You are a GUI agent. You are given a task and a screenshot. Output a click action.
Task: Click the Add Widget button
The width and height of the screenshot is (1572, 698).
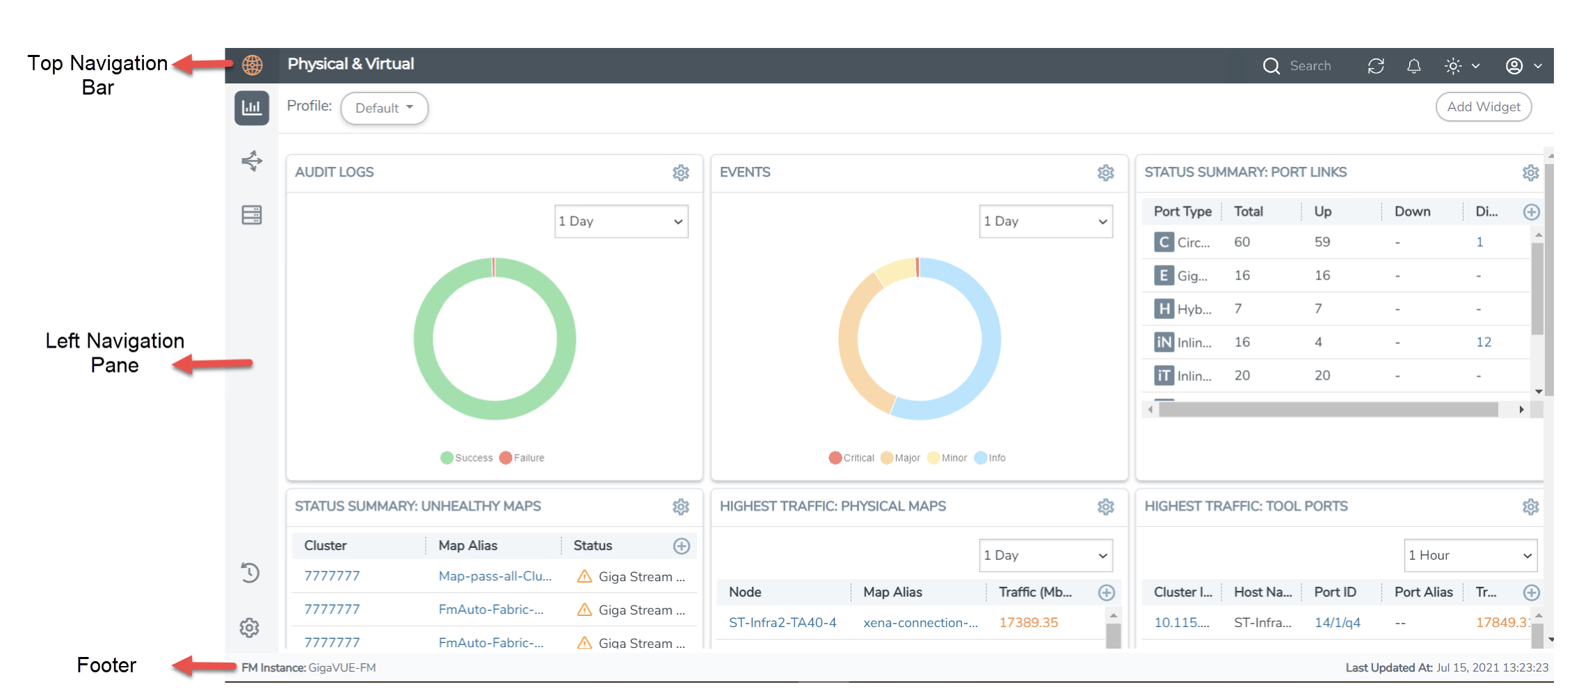point(1483,107)
